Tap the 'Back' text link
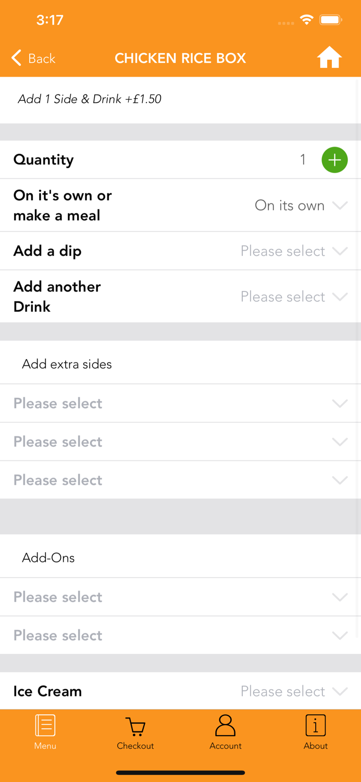The height and width of the screenshot is (782, 361). [x=42, y=58]
